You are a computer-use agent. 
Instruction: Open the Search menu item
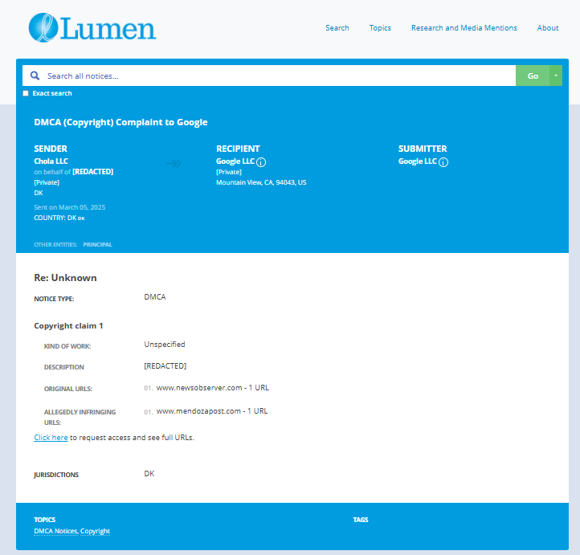click(337, 28)
